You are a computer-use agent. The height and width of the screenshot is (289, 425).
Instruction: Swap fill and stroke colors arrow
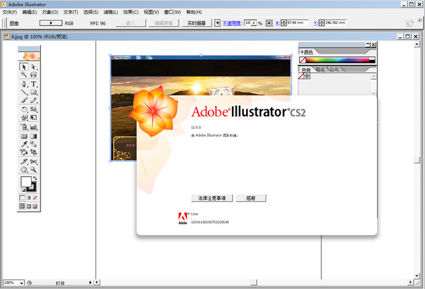click(x=35, y=178)
